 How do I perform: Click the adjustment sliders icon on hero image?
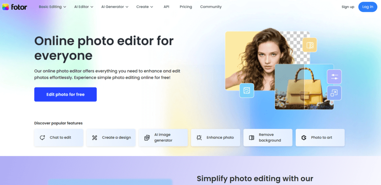(334, 77)
